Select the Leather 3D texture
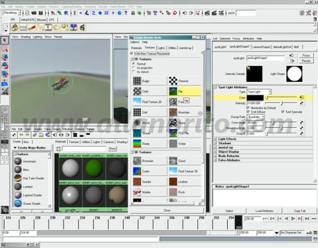This screenshot has width=318, height=248. pos(184,182)
